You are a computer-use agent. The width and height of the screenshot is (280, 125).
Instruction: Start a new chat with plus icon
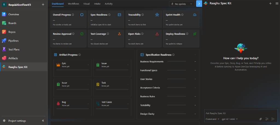[270, 3]
